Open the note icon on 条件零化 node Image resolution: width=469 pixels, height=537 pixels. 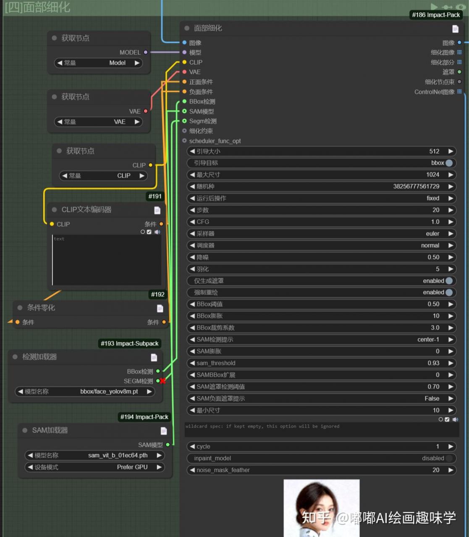(160, 308)
